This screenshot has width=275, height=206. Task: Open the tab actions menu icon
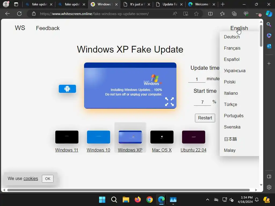(16, 4)
